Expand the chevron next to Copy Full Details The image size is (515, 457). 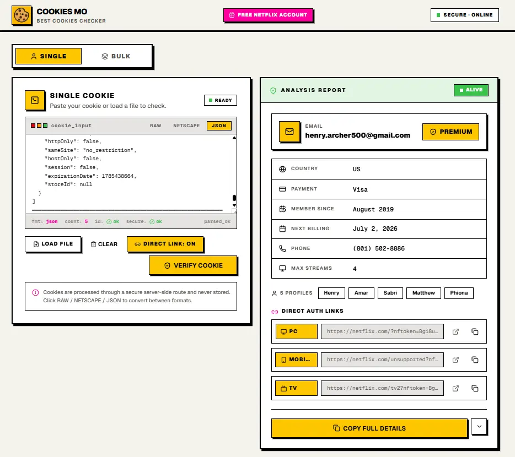479,427
